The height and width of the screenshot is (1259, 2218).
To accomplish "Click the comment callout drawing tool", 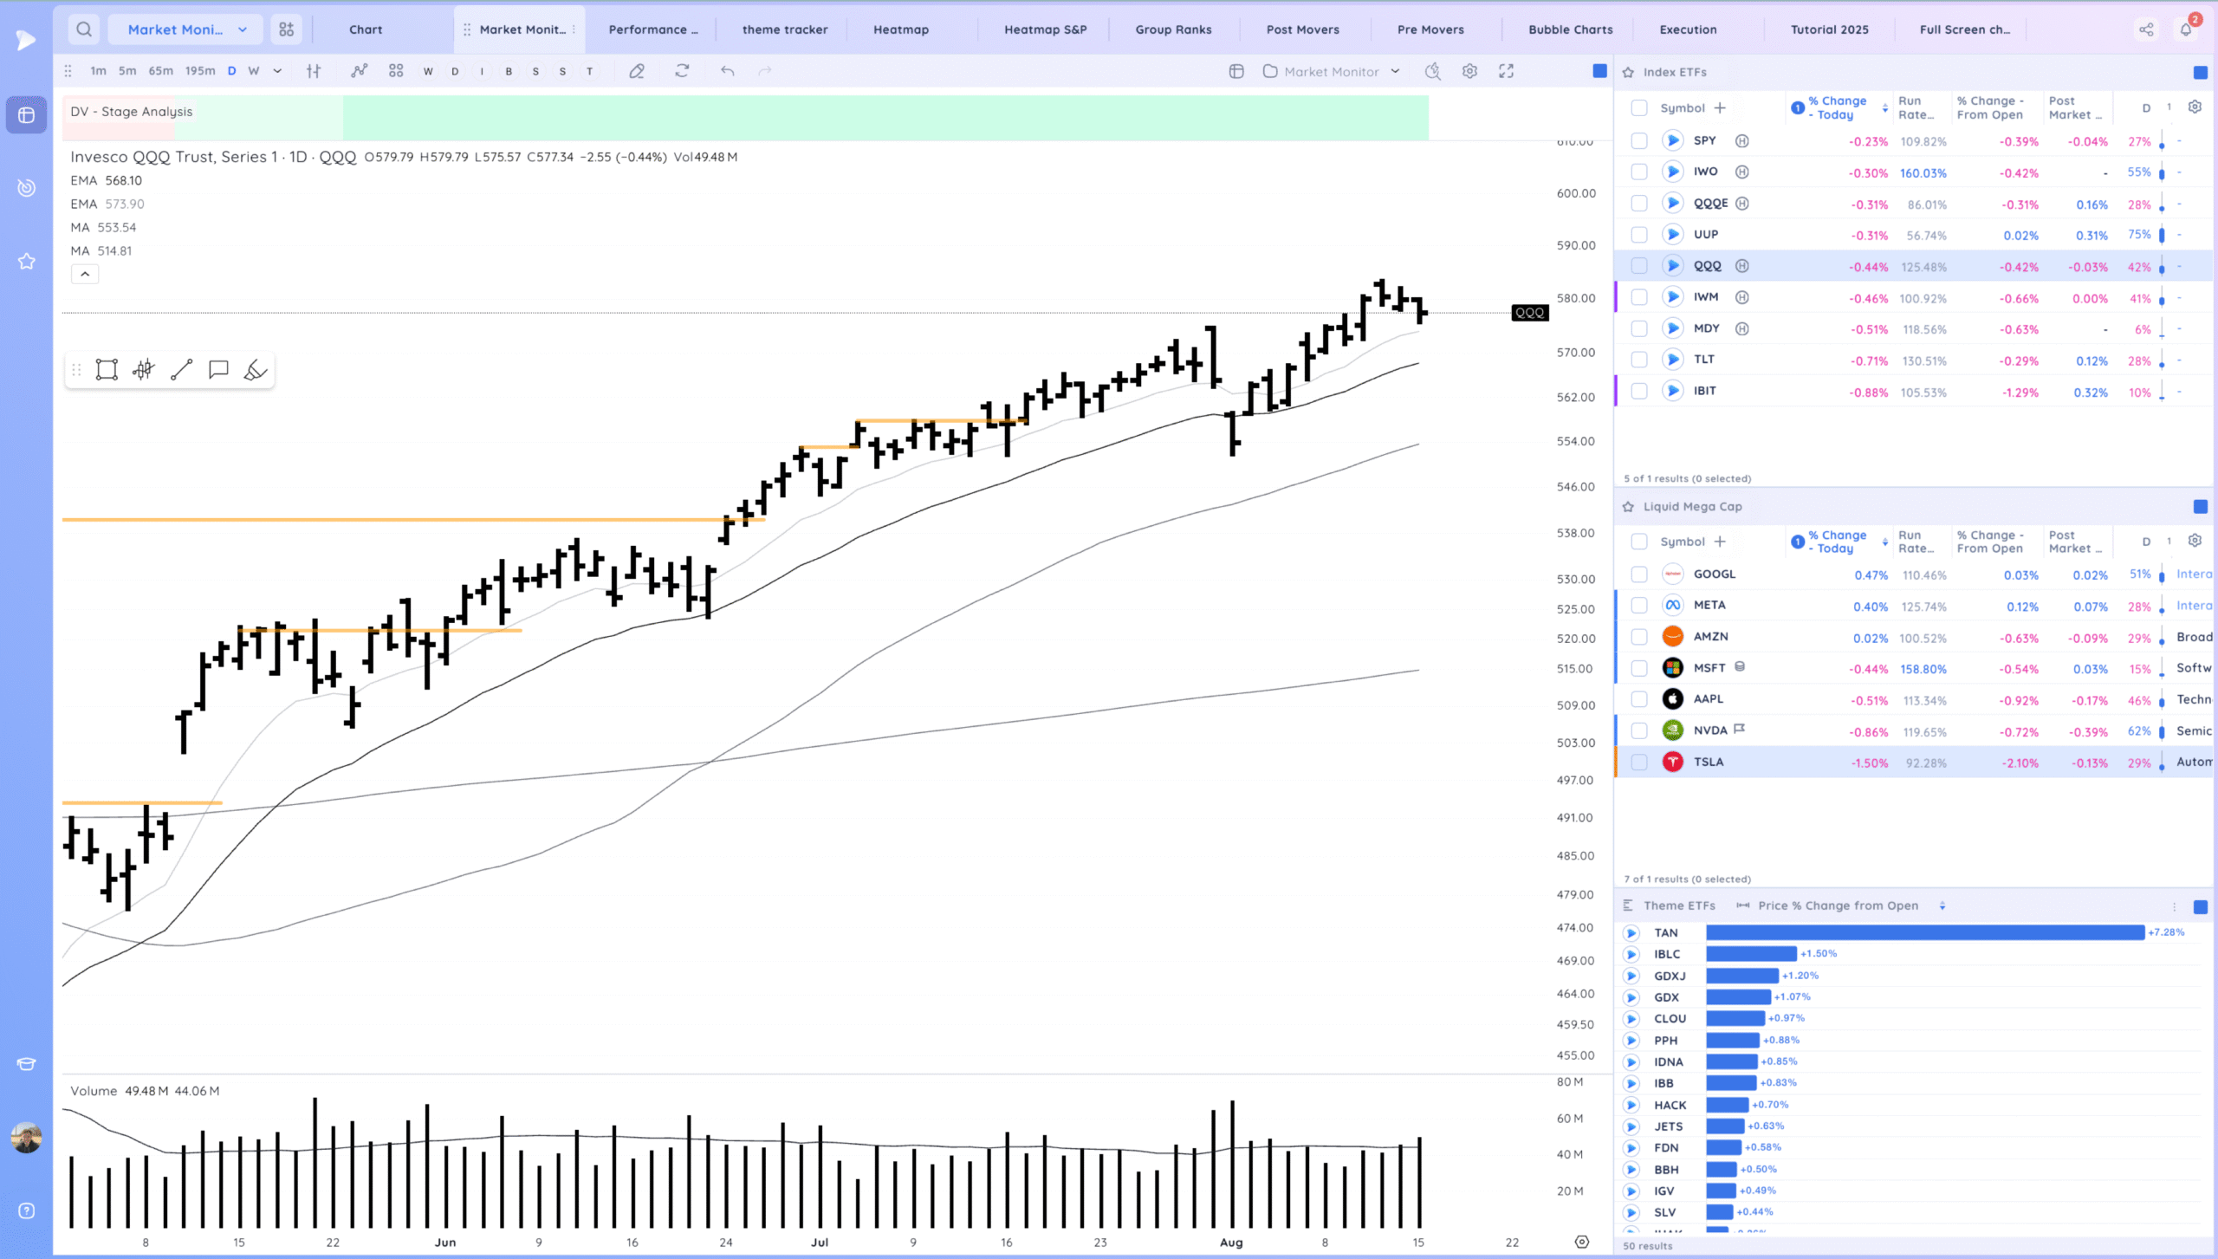I will click(x=218, y=370).
